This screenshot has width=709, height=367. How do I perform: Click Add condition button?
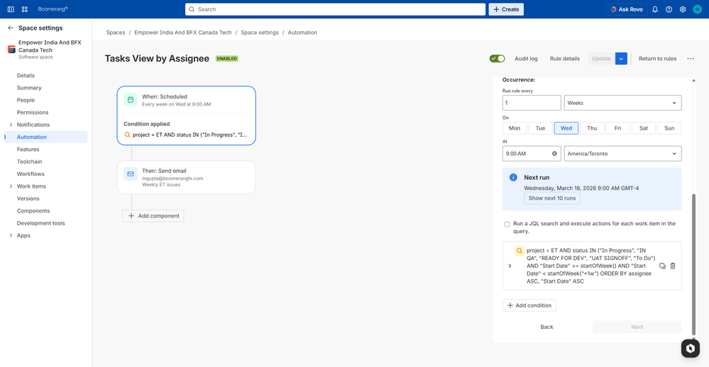point(529,305)
